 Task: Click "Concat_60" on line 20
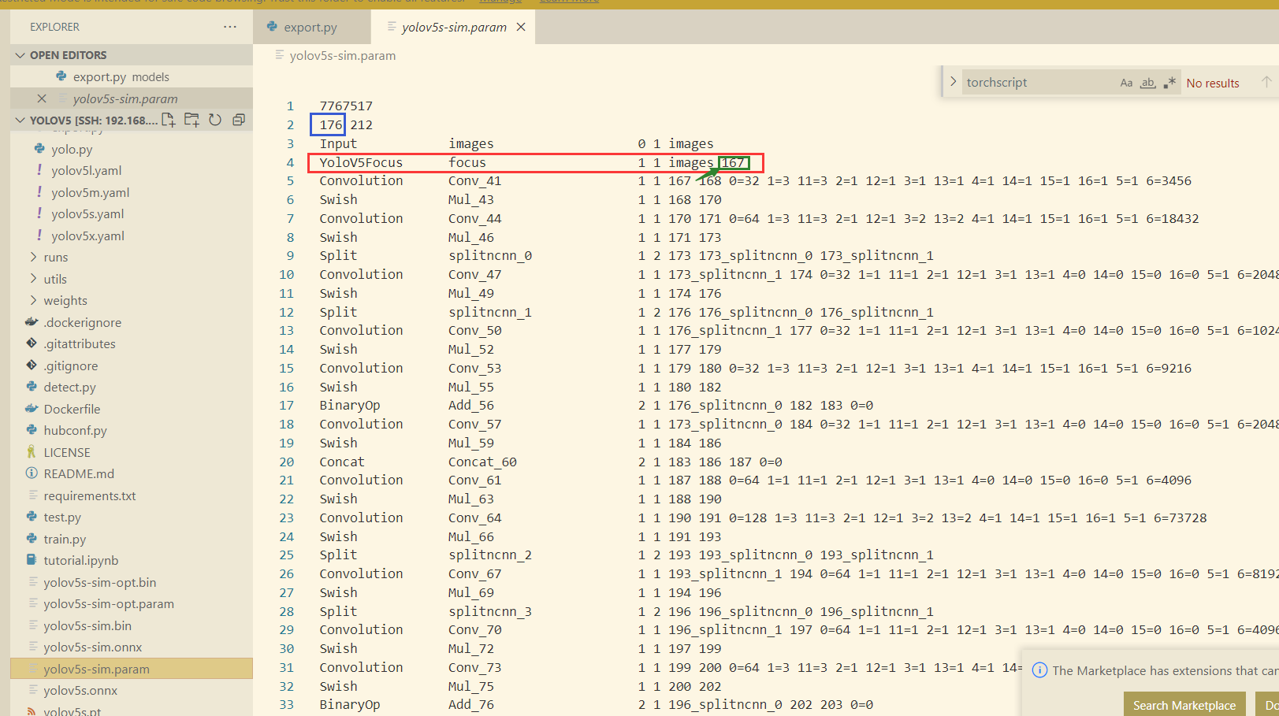tap(482, 462)
